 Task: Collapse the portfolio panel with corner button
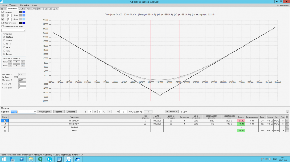click(x=287, y=111)
